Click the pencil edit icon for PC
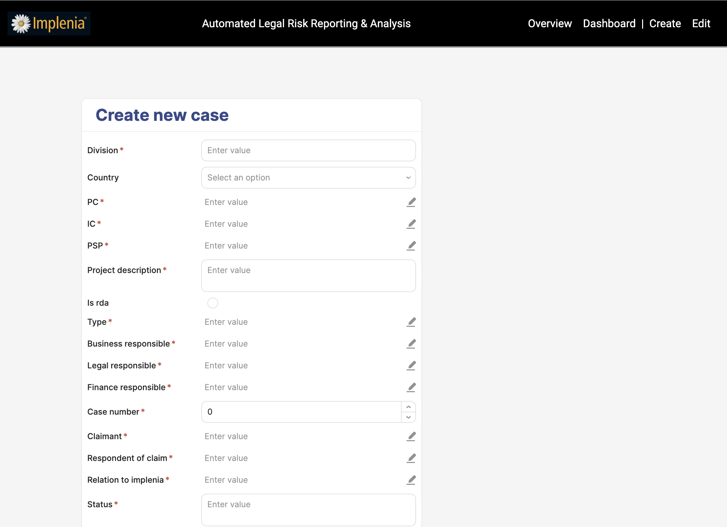The image size is (727, 527). pyautogui.click(x=411, y=202)
